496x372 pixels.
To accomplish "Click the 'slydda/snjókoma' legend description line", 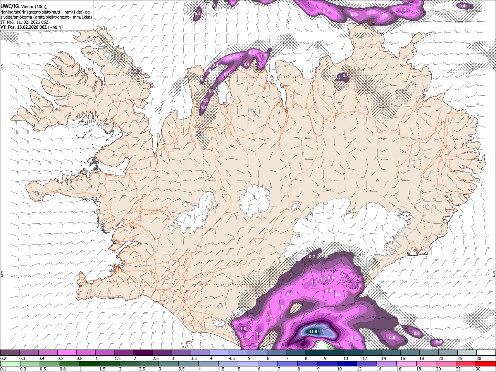I will click(x=46, y=17).
